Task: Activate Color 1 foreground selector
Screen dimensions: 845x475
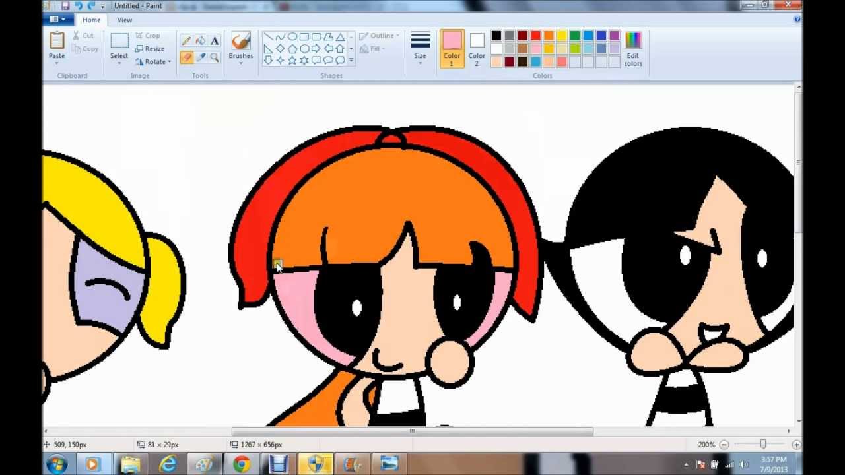Action: click(452, 48)
